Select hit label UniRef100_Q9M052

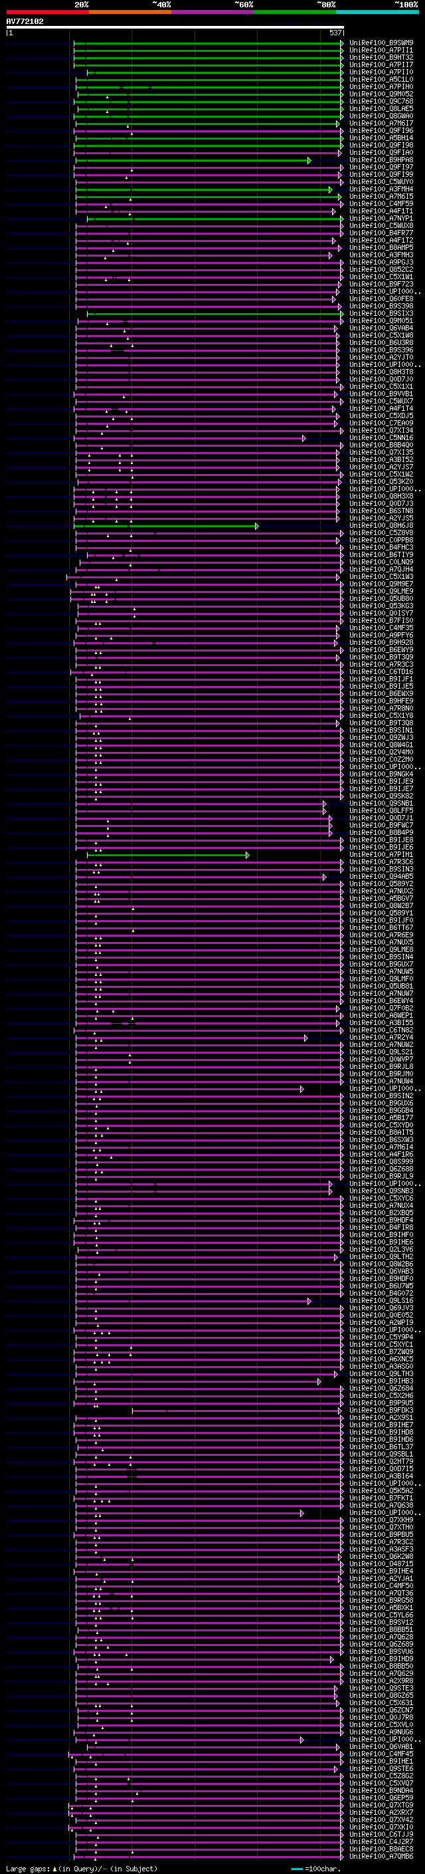click(381, 94)
